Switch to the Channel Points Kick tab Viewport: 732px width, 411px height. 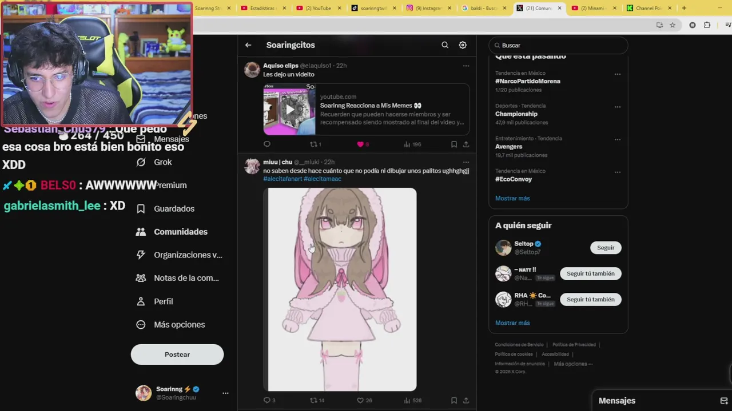point(648,8)
